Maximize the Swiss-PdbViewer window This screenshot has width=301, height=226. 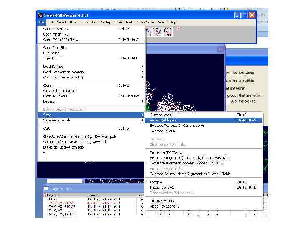(245, 15)
